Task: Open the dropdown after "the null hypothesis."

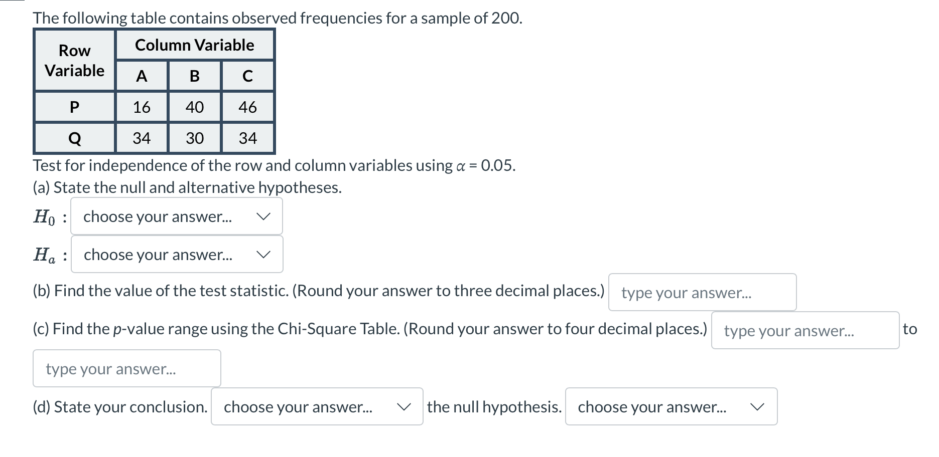Action: coord(670,407)
